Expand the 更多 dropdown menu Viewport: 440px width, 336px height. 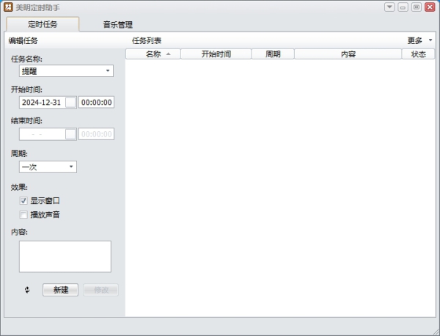click(x=419, y=40)
